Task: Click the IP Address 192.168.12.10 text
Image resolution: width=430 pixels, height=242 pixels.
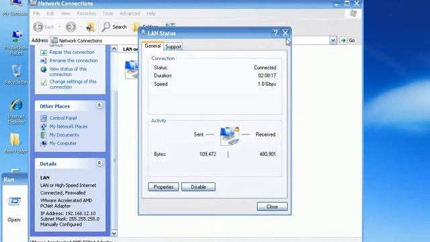Action: coord(68,214)
